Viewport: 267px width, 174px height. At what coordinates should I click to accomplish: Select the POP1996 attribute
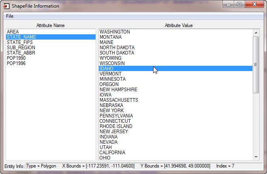coord(51,63)
